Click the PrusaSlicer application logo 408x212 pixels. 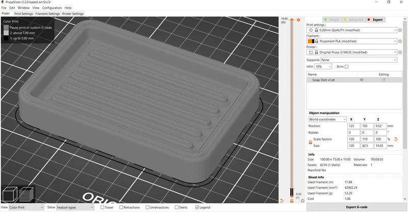click(3, 2)
